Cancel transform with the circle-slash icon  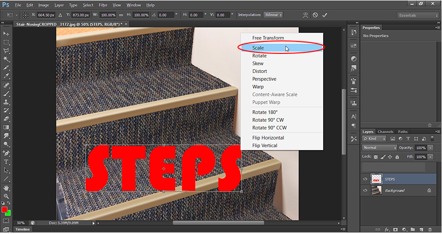pos(315,15)
